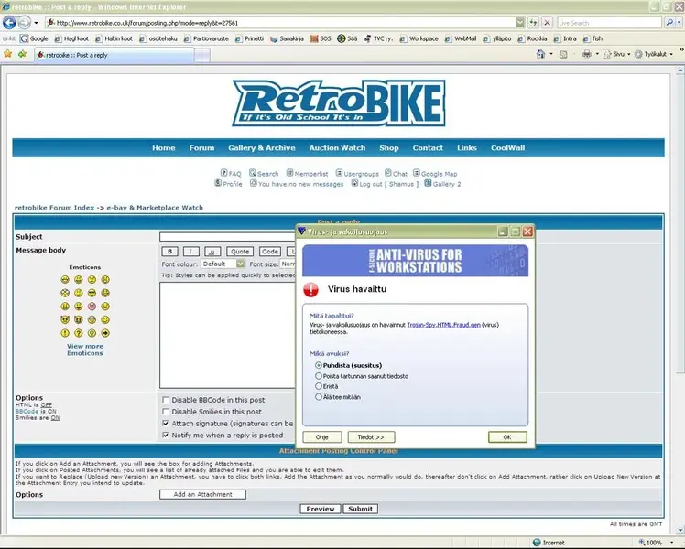Image resolution: width=685 pixels, height=549 pixels.
Task: Click the Live Search magnifier icon
Action: pos(669,23)
